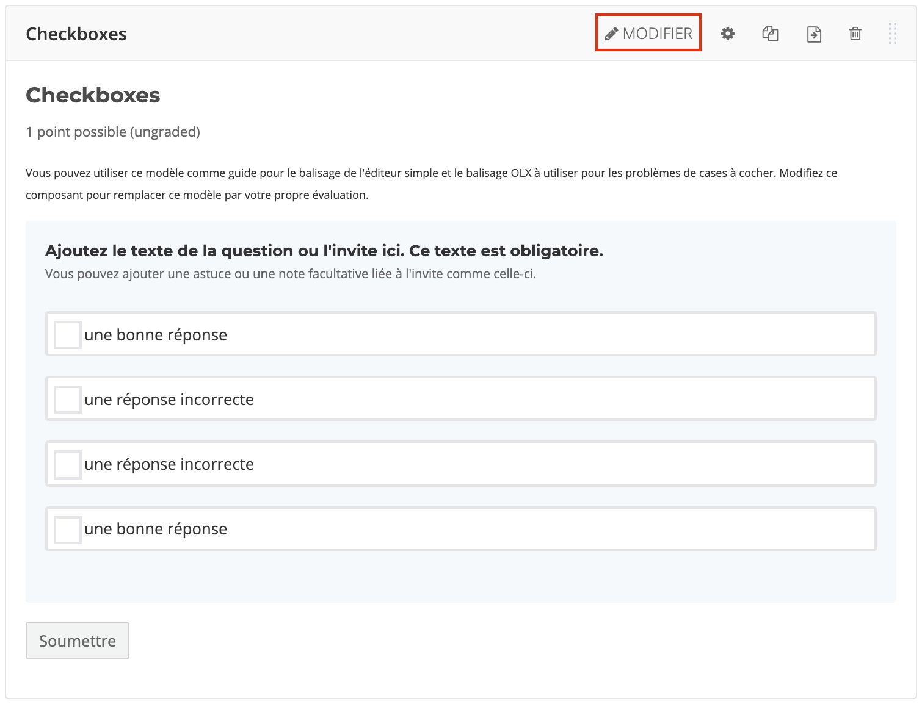Click the "1 point possible (ungraded)" text
922x704 pixels.
point(113,132)
